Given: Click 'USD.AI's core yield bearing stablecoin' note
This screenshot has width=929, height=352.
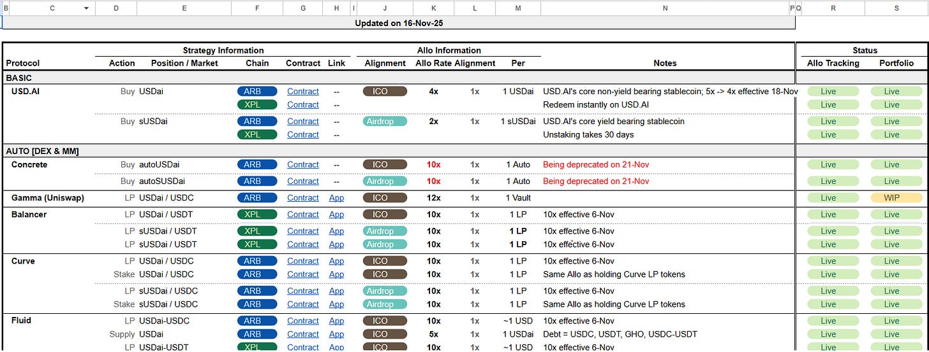Looking at the screenshot, I should [614, 121].
